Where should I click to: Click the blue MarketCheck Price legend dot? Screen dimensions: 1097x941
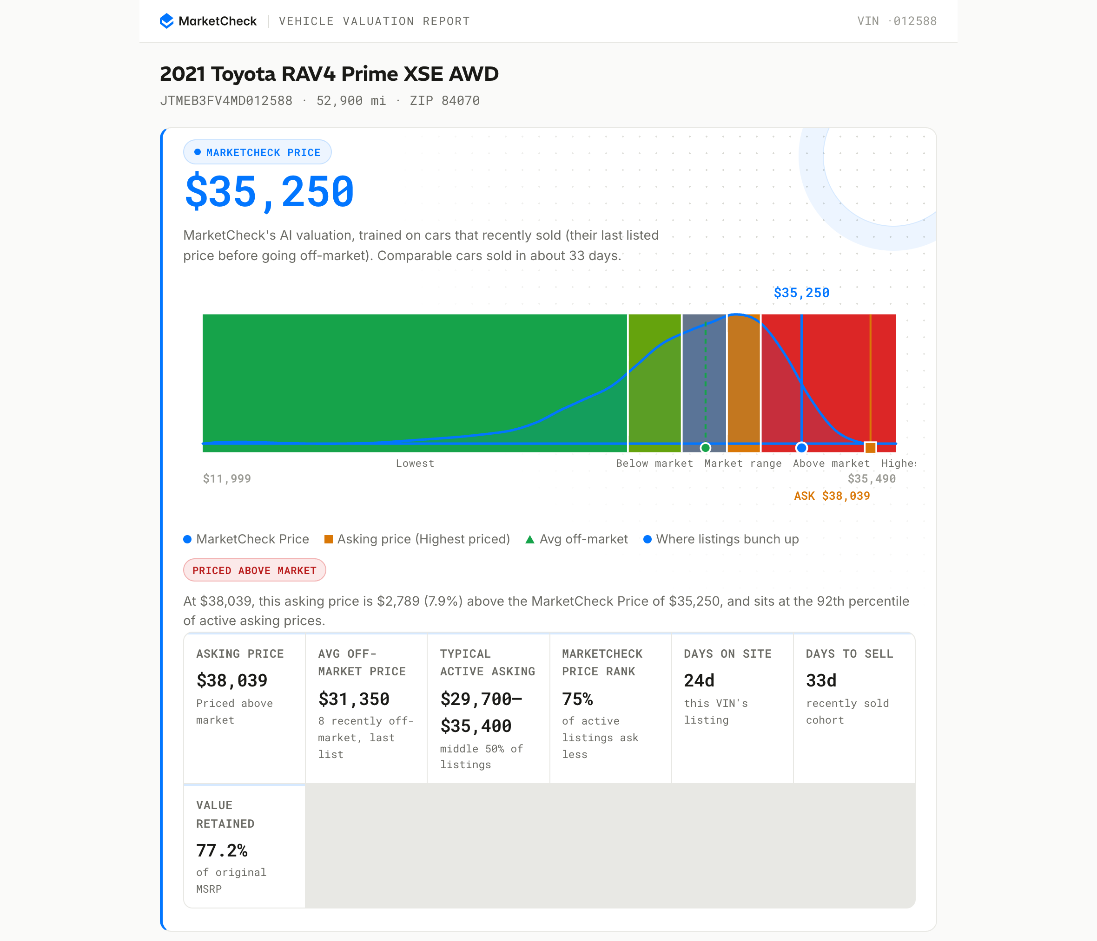point(187,540)
